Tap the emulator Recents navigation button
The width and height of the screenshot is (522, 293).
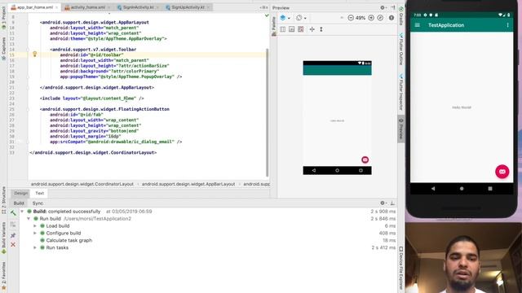click(x=490, y=189)
